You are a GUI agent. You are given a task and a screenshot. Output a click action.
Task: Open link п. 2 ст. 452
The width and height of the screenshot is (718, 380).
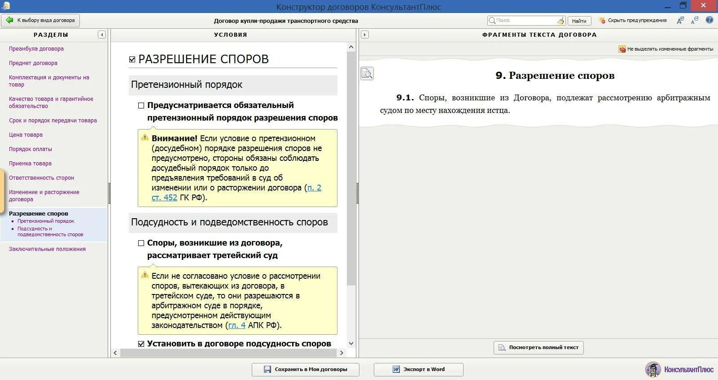coord(236,193)
